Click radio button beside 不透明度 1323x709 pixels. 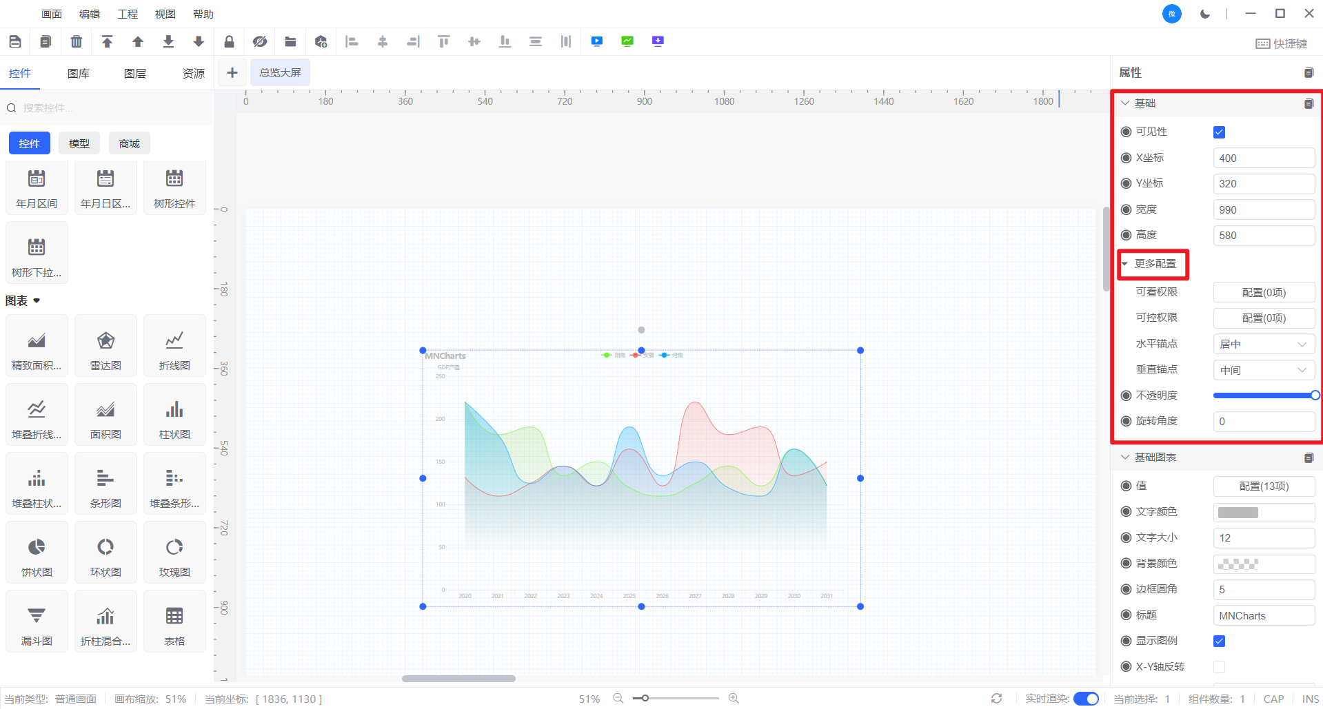1127,395
